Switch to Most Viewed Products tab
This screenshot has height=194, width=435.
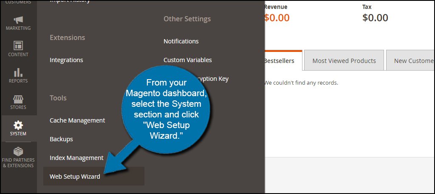coord(344,61)
